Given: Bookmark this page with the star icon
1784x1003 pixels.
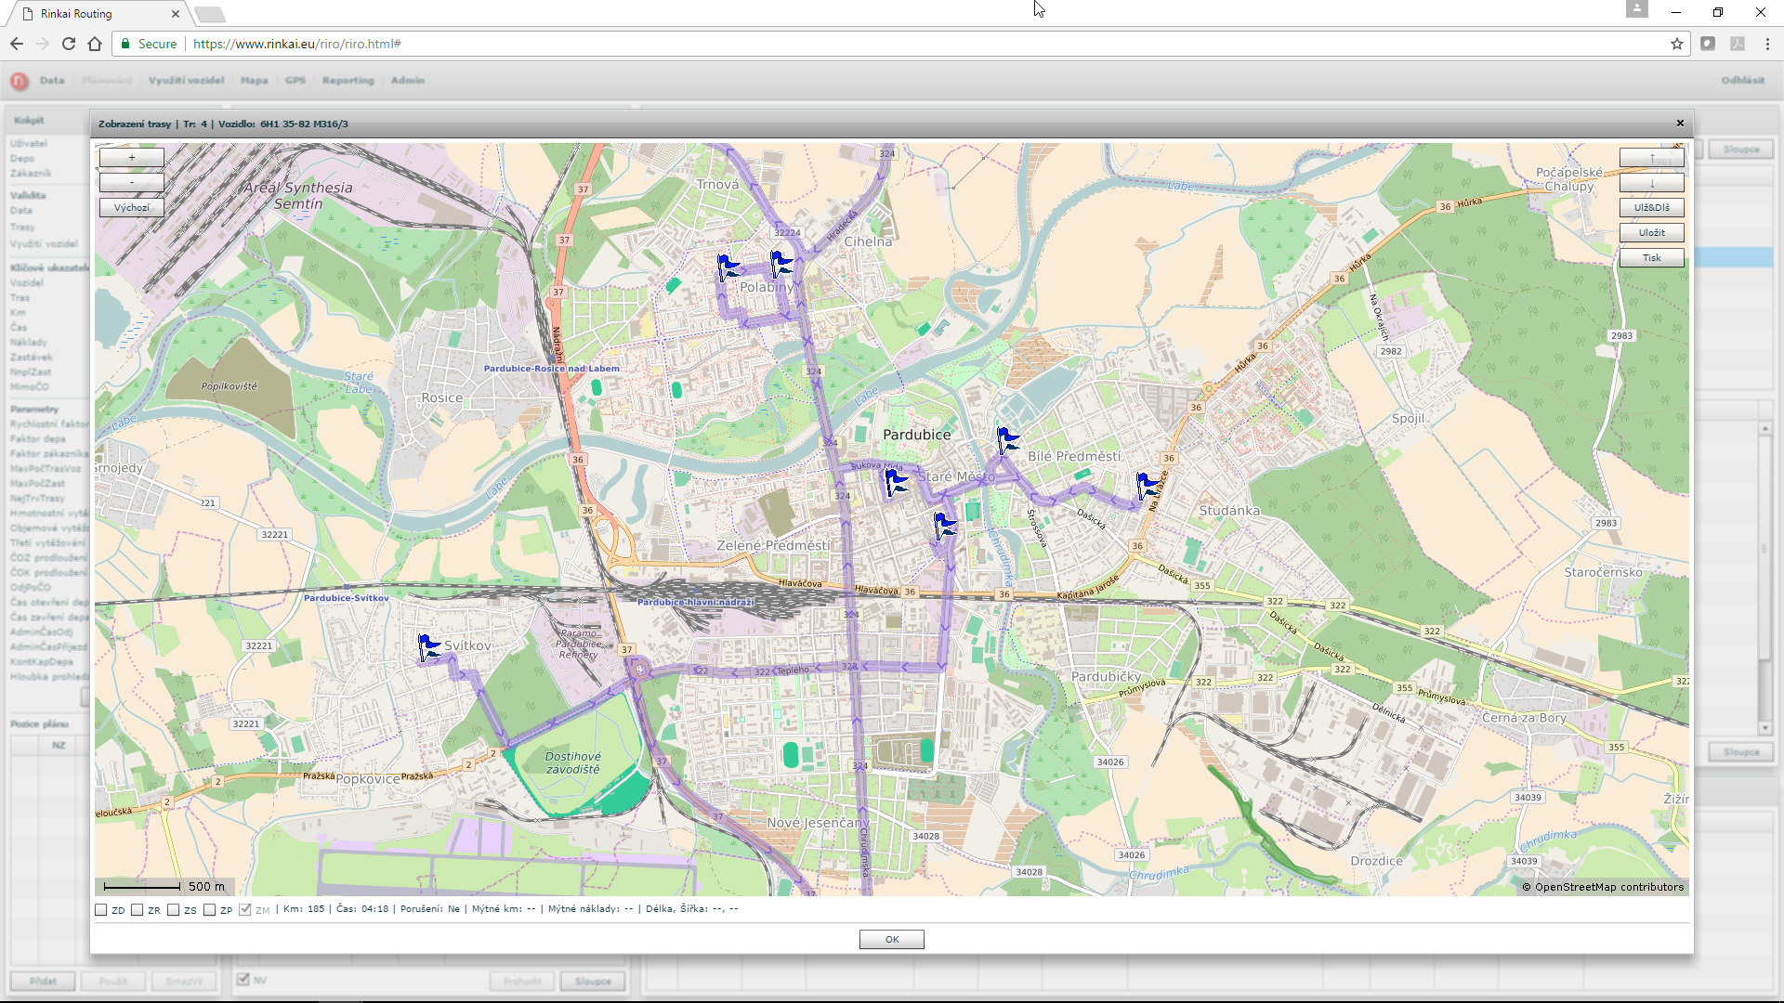Looking at the screenshot, I should 1677,44.
